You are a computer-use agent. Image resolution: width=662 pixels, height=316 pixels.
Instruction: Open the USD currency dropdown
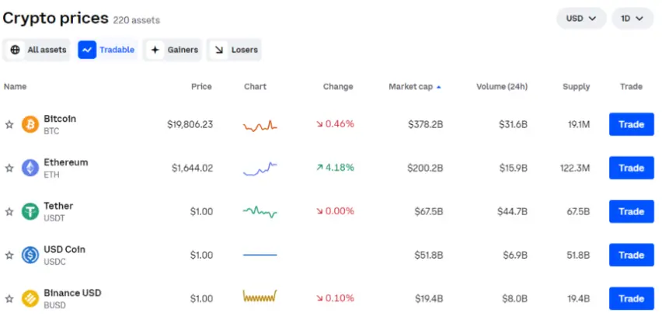[581, 19]
